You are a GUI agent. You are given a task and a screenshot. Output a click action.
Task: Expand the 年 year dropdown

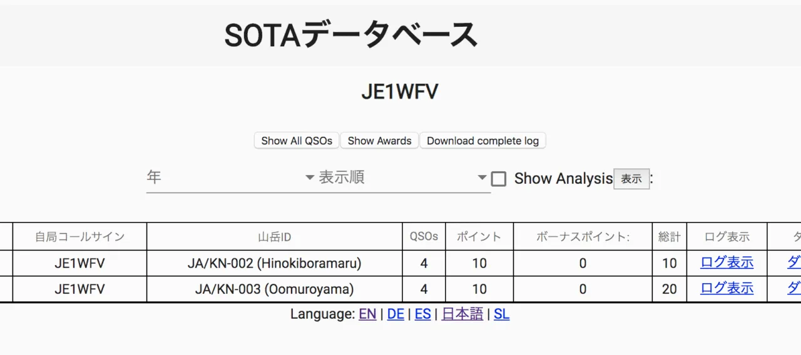[230, 177]
